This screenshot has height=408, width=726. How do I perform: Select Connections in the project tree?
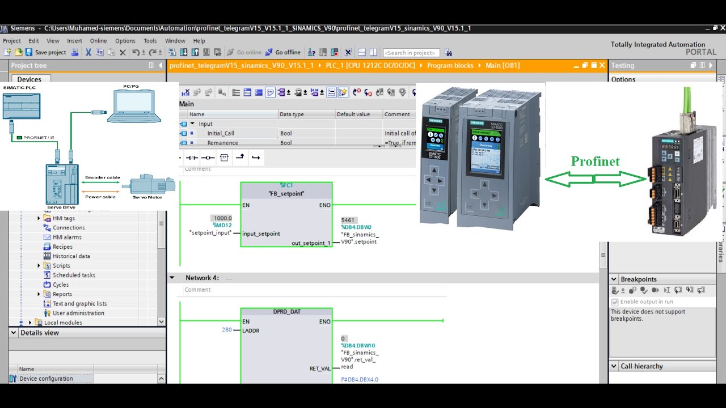pyautogui.click(x=69, y=228)
